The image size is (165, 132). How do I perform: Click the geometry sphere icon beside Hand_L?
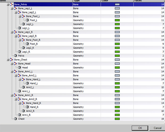27,83
